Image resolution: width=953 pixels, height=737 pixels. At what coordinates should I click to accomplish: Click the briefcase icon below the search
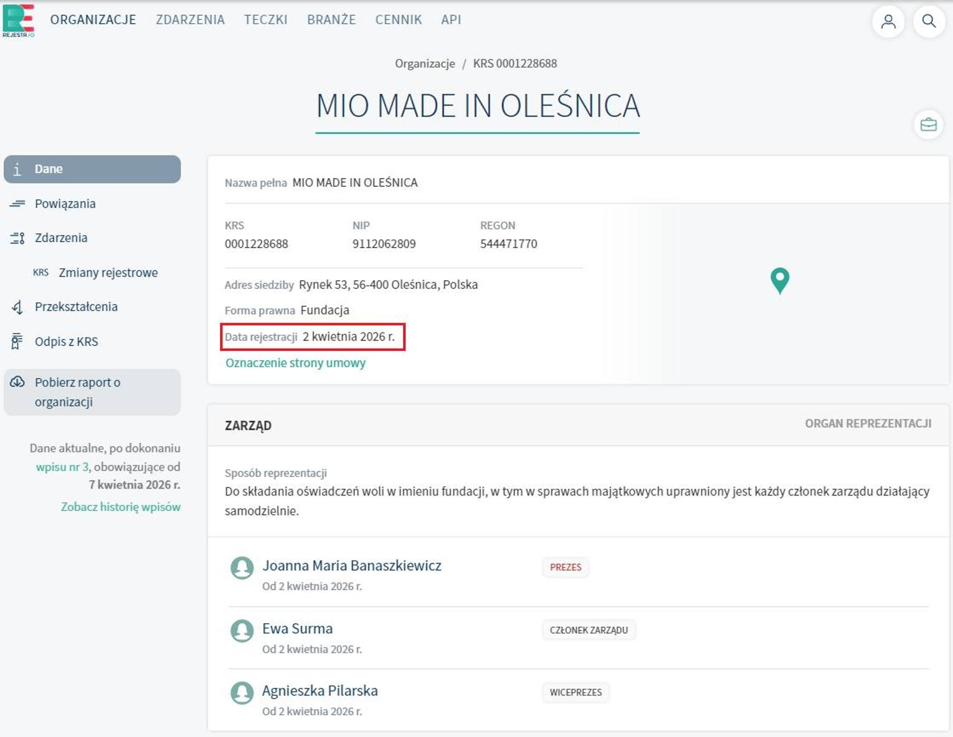click(928, 124)
